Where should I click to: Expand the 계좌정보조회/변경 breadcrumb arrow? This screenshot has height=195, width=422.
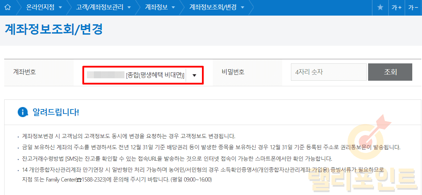pyautogui.click(x=243, y=8)
